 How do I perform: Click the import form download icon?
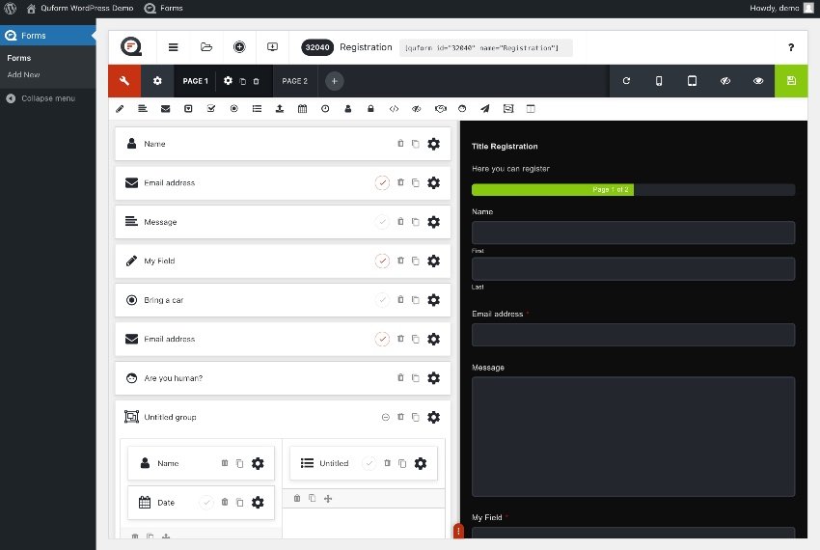click(272, 47)
